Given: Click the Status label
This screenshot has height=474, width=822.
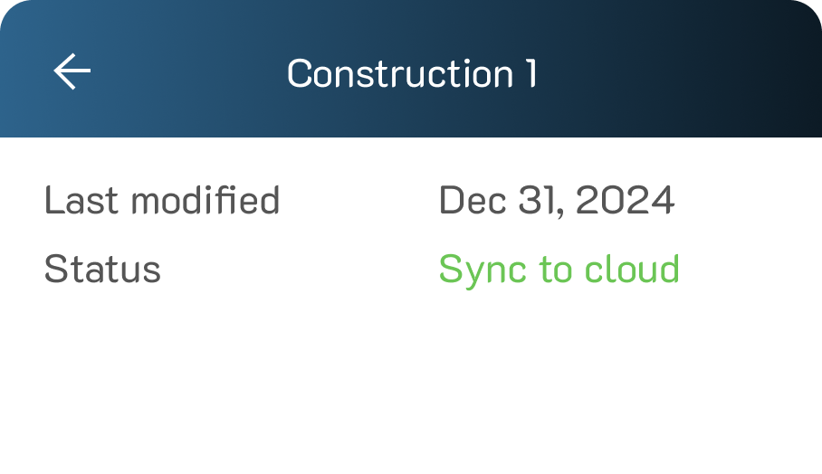Looking at the screenshot, I should click(x=102, y=270).
